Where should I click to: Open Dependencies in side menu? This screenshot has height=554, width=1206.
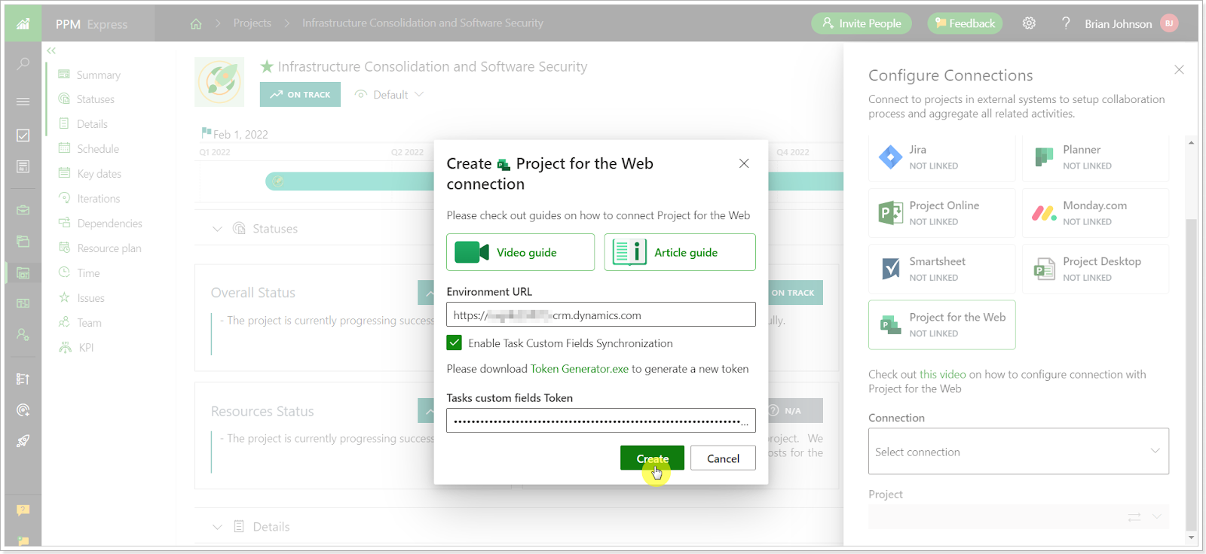coord(109,224)
